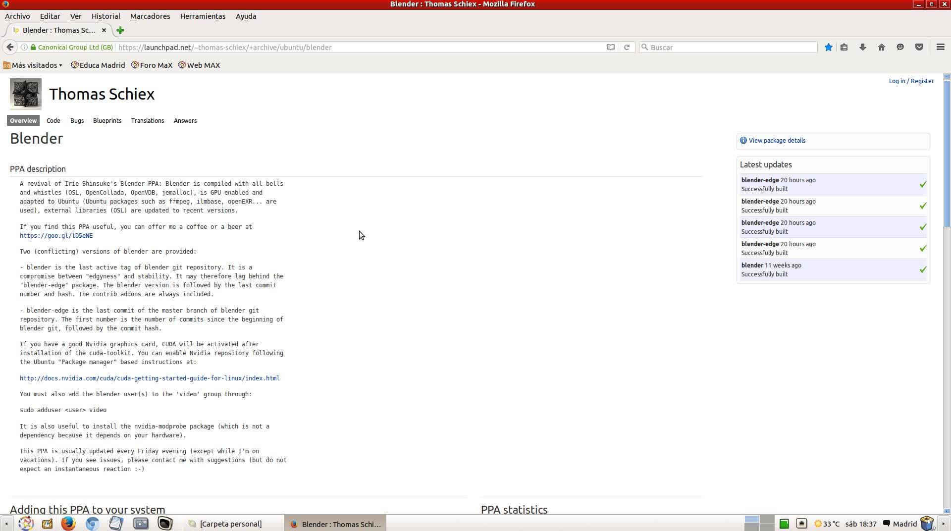This screenshot has height=531, width=951.
Task: Open the terminal-style launcher in bottom panel
Action: pos(165,523)
